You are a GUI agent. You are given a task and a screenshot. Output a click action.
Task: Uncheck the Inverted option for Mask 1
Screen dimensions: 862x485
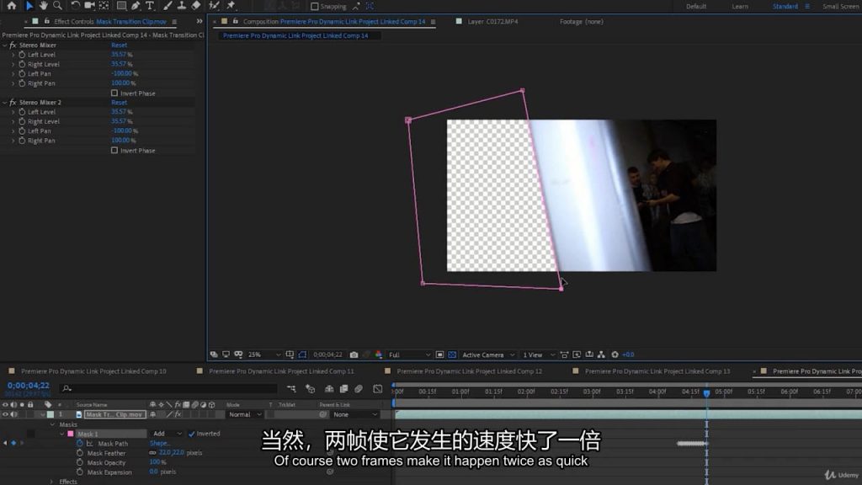[191, 434]
